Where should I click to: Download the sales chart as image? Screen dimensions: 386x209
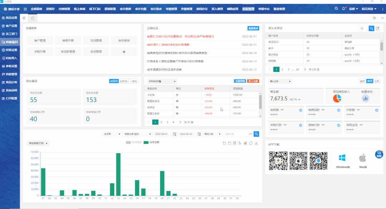pyautogui.click(x=256, y=143)
